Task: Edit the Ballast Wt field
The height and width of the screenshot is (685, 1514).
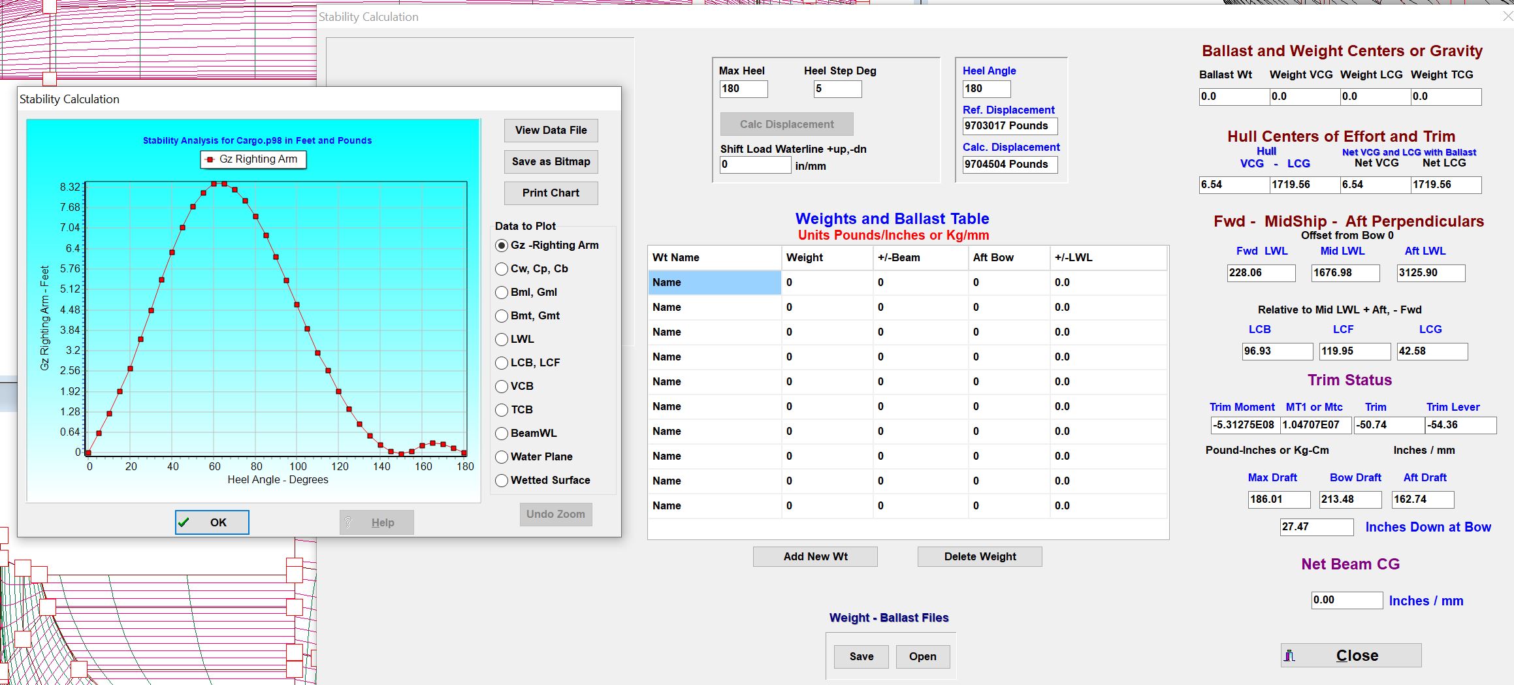Action: (1234, 97)
